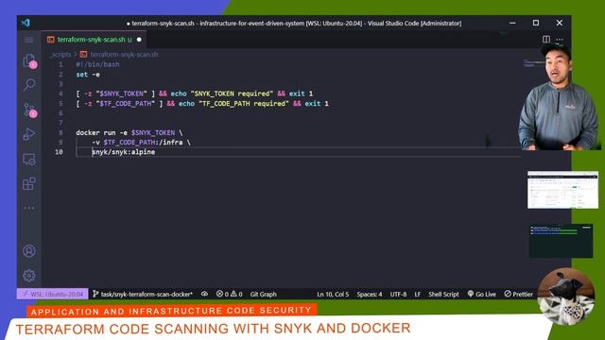Open the hamburger application menu
Image resolution: width=605 pixels, height=340 pixels.
29,40
